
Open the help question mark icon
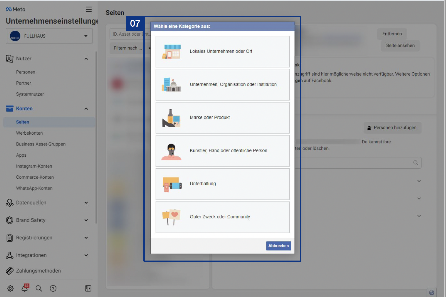(x=53, y=288)
